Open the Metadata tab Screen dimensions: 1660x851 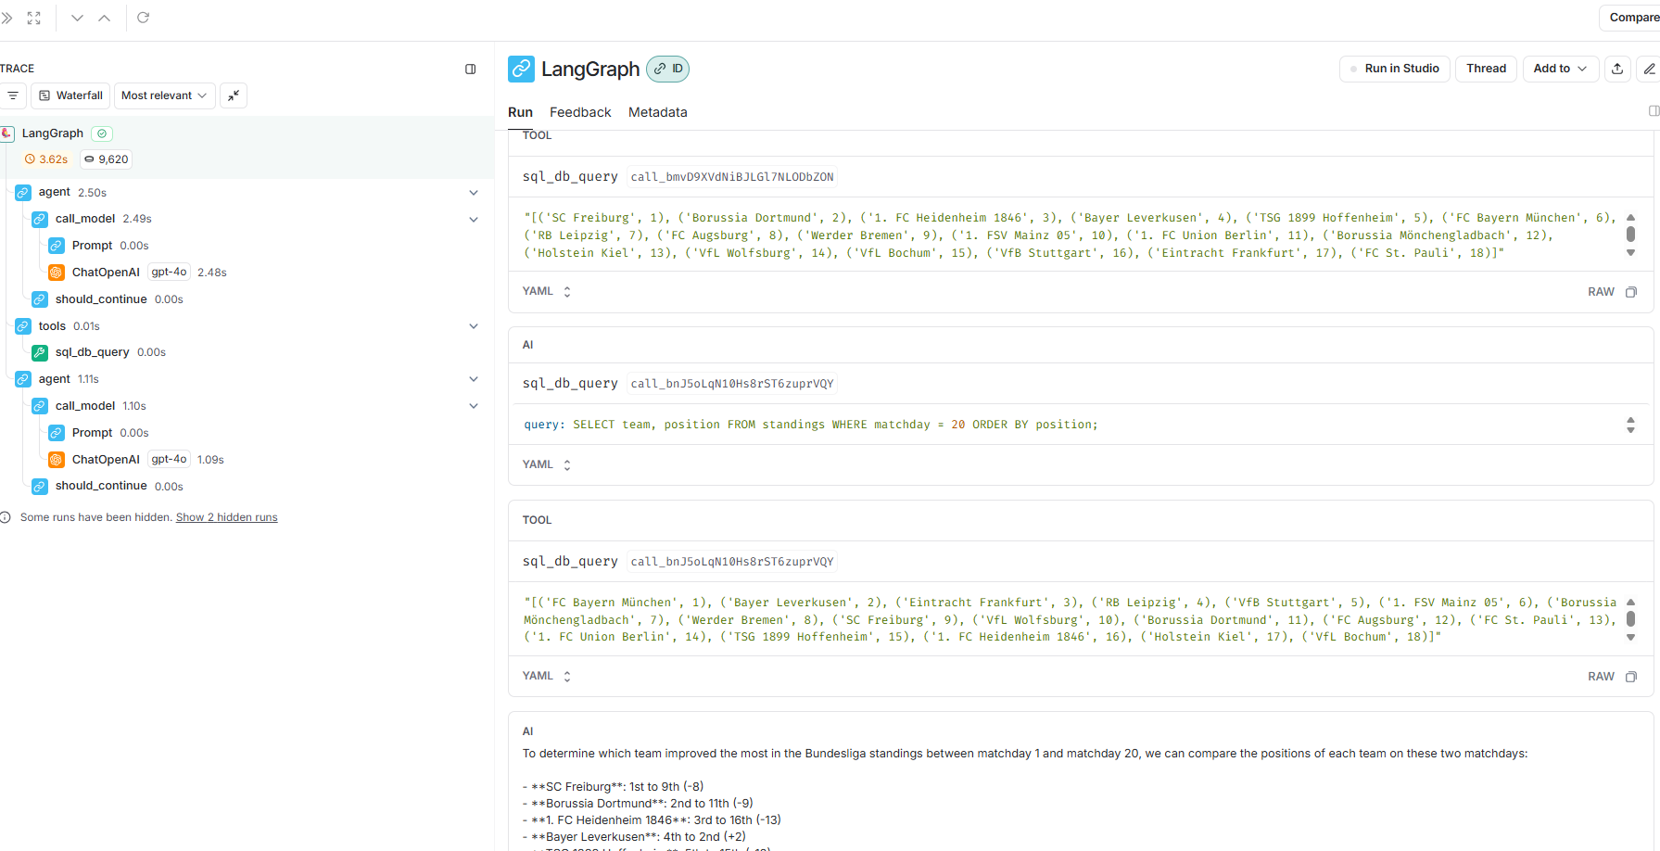click(658, 112)
